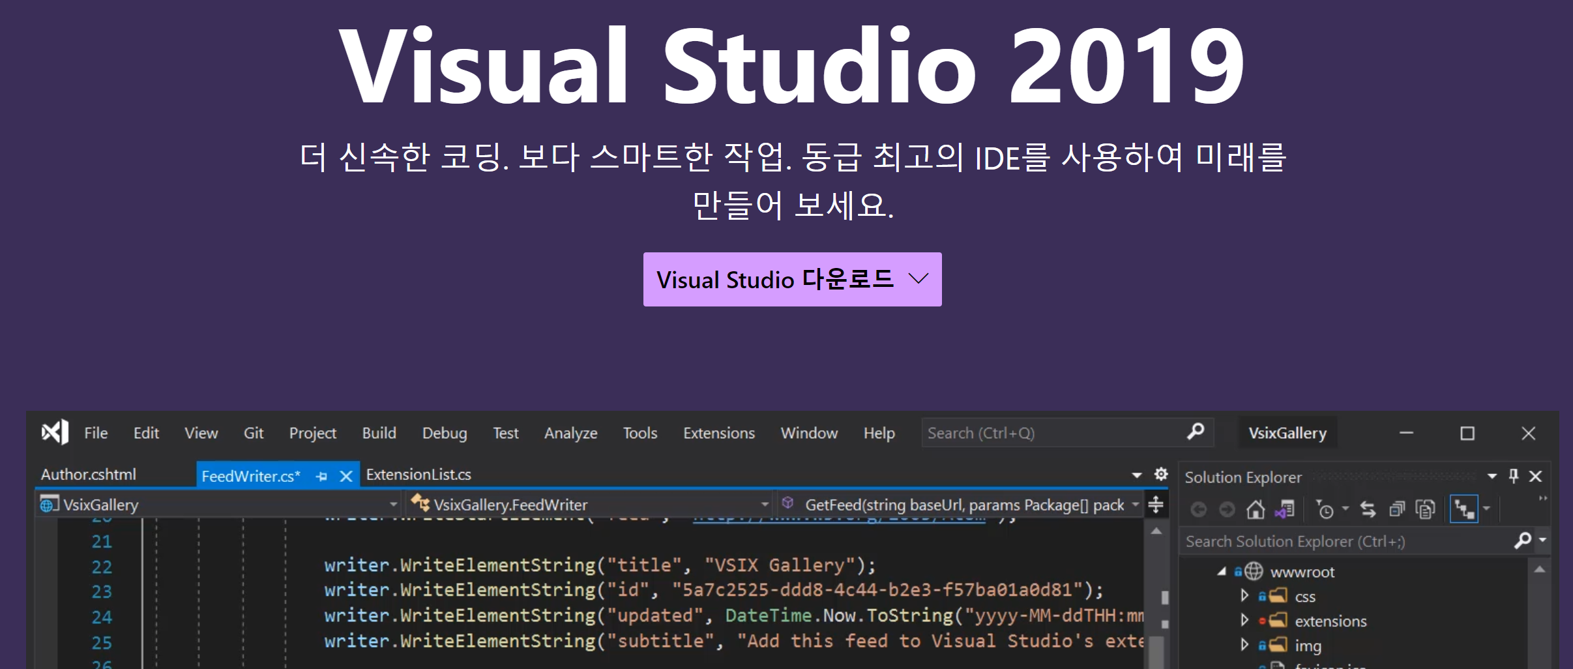This screenshot has height=669, width=1573.
Task: Open Pending Changes Filter dropdown arrow
Action: coord(1345,509)
